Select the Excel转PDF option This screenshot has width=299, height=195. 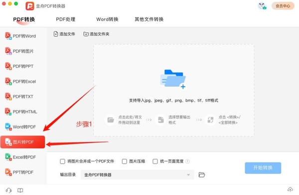20,157
